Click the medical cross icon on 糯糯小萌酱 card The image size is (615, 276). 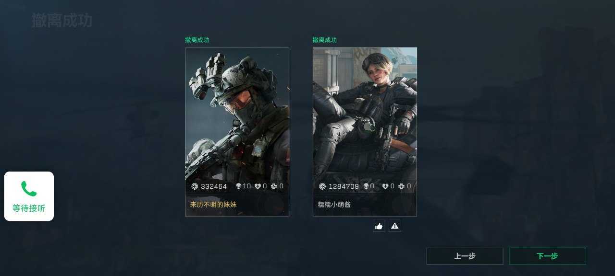pos(402,186)
